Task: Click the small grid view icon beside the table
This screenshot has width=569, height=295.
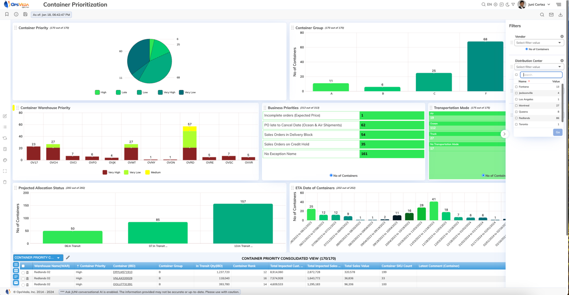Action: point(16,265)
